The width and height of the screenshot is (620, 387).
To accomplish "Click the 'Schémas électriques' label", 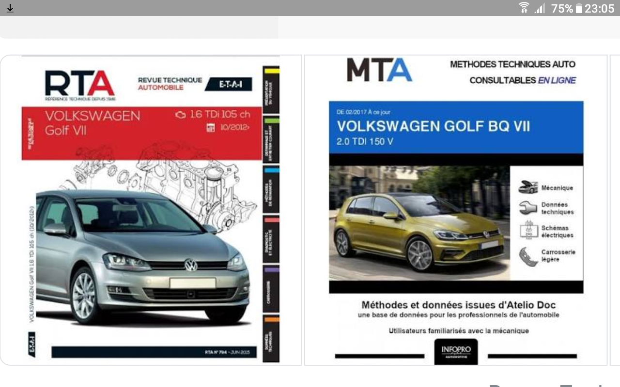I will point(557,231).
